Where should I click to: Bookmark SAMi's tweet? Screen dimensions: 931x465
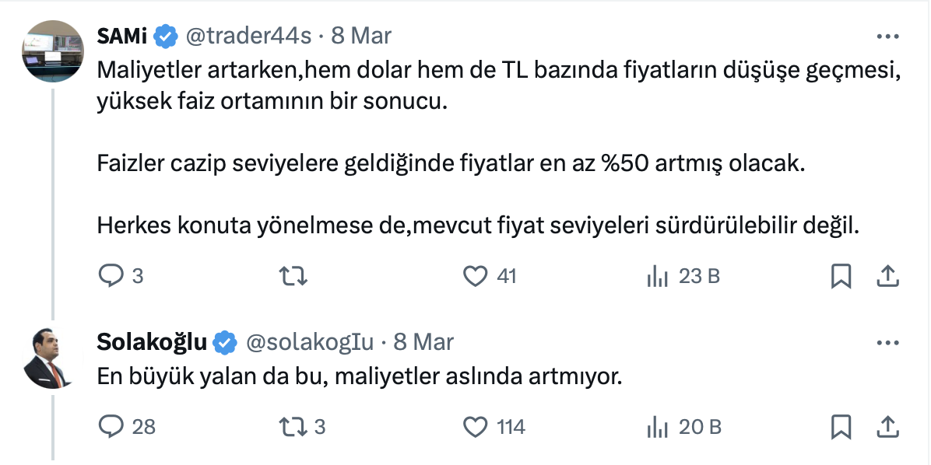841,276
